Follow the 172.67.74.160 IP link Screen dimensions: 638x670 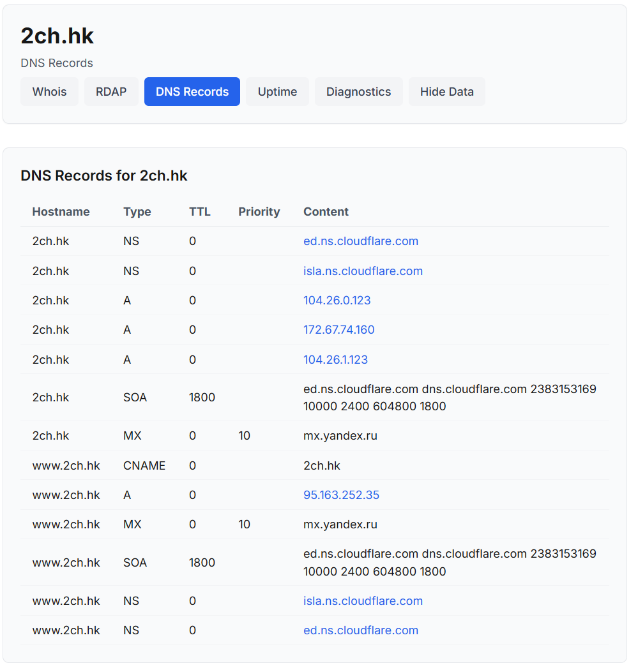pyautogui.click(x=338, y=330)
